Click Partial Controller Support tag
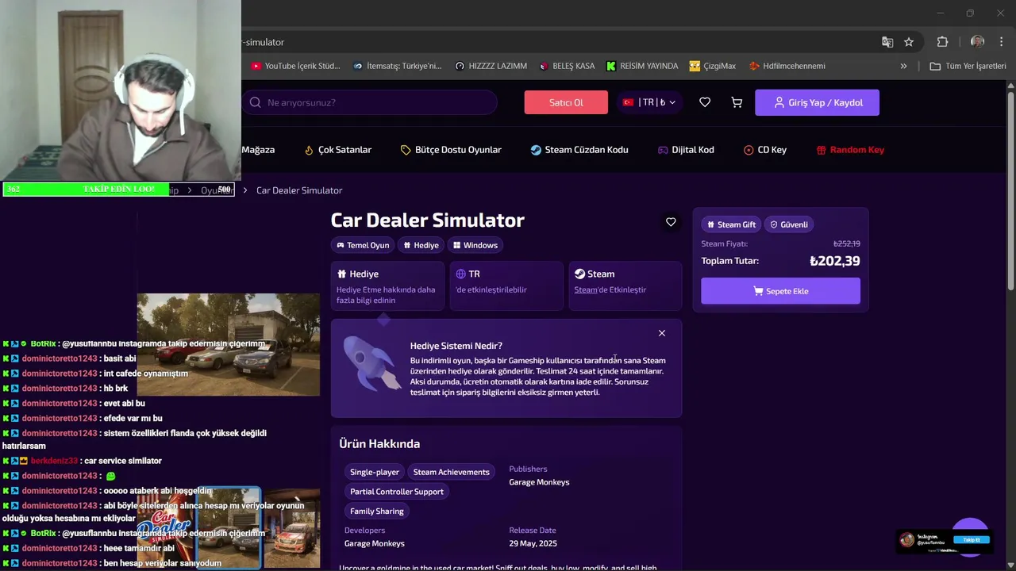The image size is (1016, 571). 397,492
